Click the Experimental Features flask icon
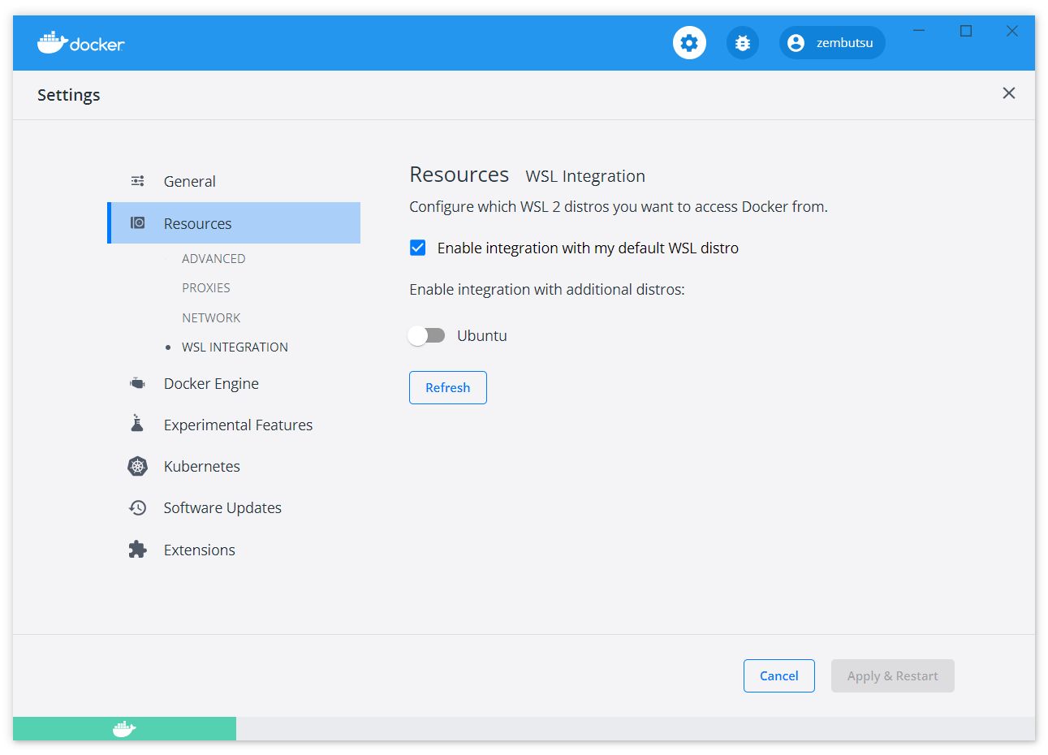 [x=137, y=424]
